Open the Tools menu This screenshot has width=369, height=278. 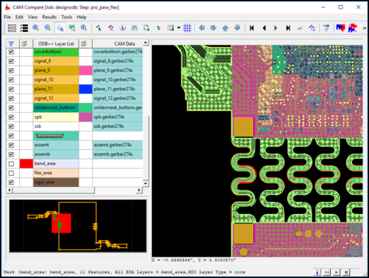pyautogui.click(x=67, y=17)
